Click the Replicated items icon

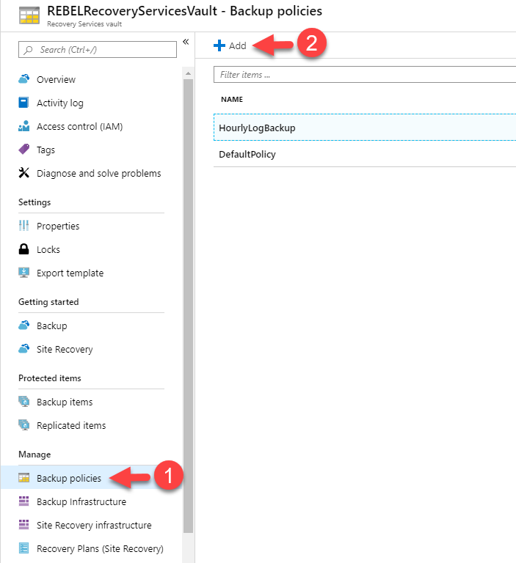click(23, 424)
